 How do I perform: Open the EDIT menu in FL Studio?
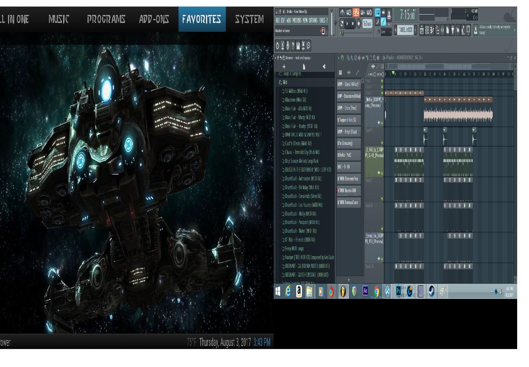click(x=283, y=21)
